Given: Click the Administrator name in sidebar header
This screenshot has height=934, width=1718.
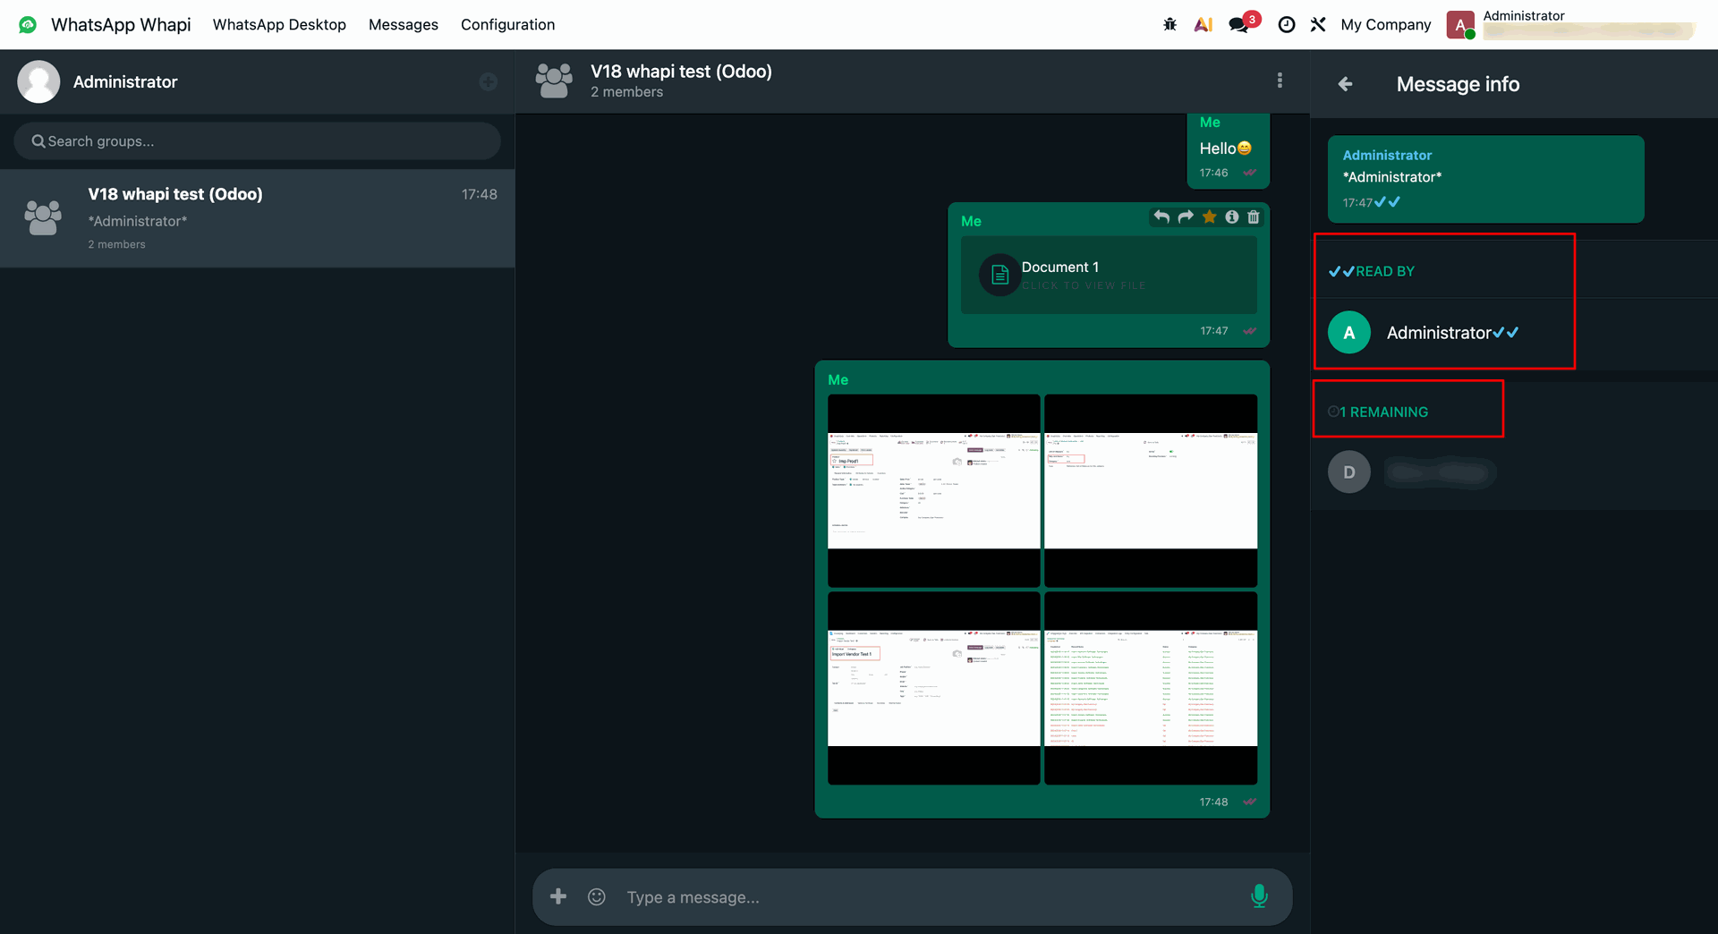Looking at the screenshot, I should (125, 81).
